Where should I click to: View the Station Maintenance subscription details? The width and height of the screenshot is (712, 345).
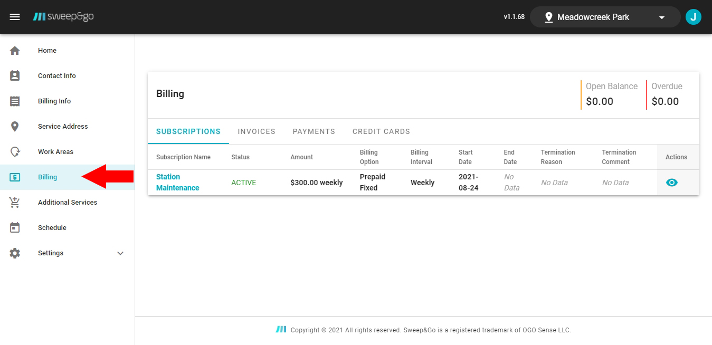point(671,182)
